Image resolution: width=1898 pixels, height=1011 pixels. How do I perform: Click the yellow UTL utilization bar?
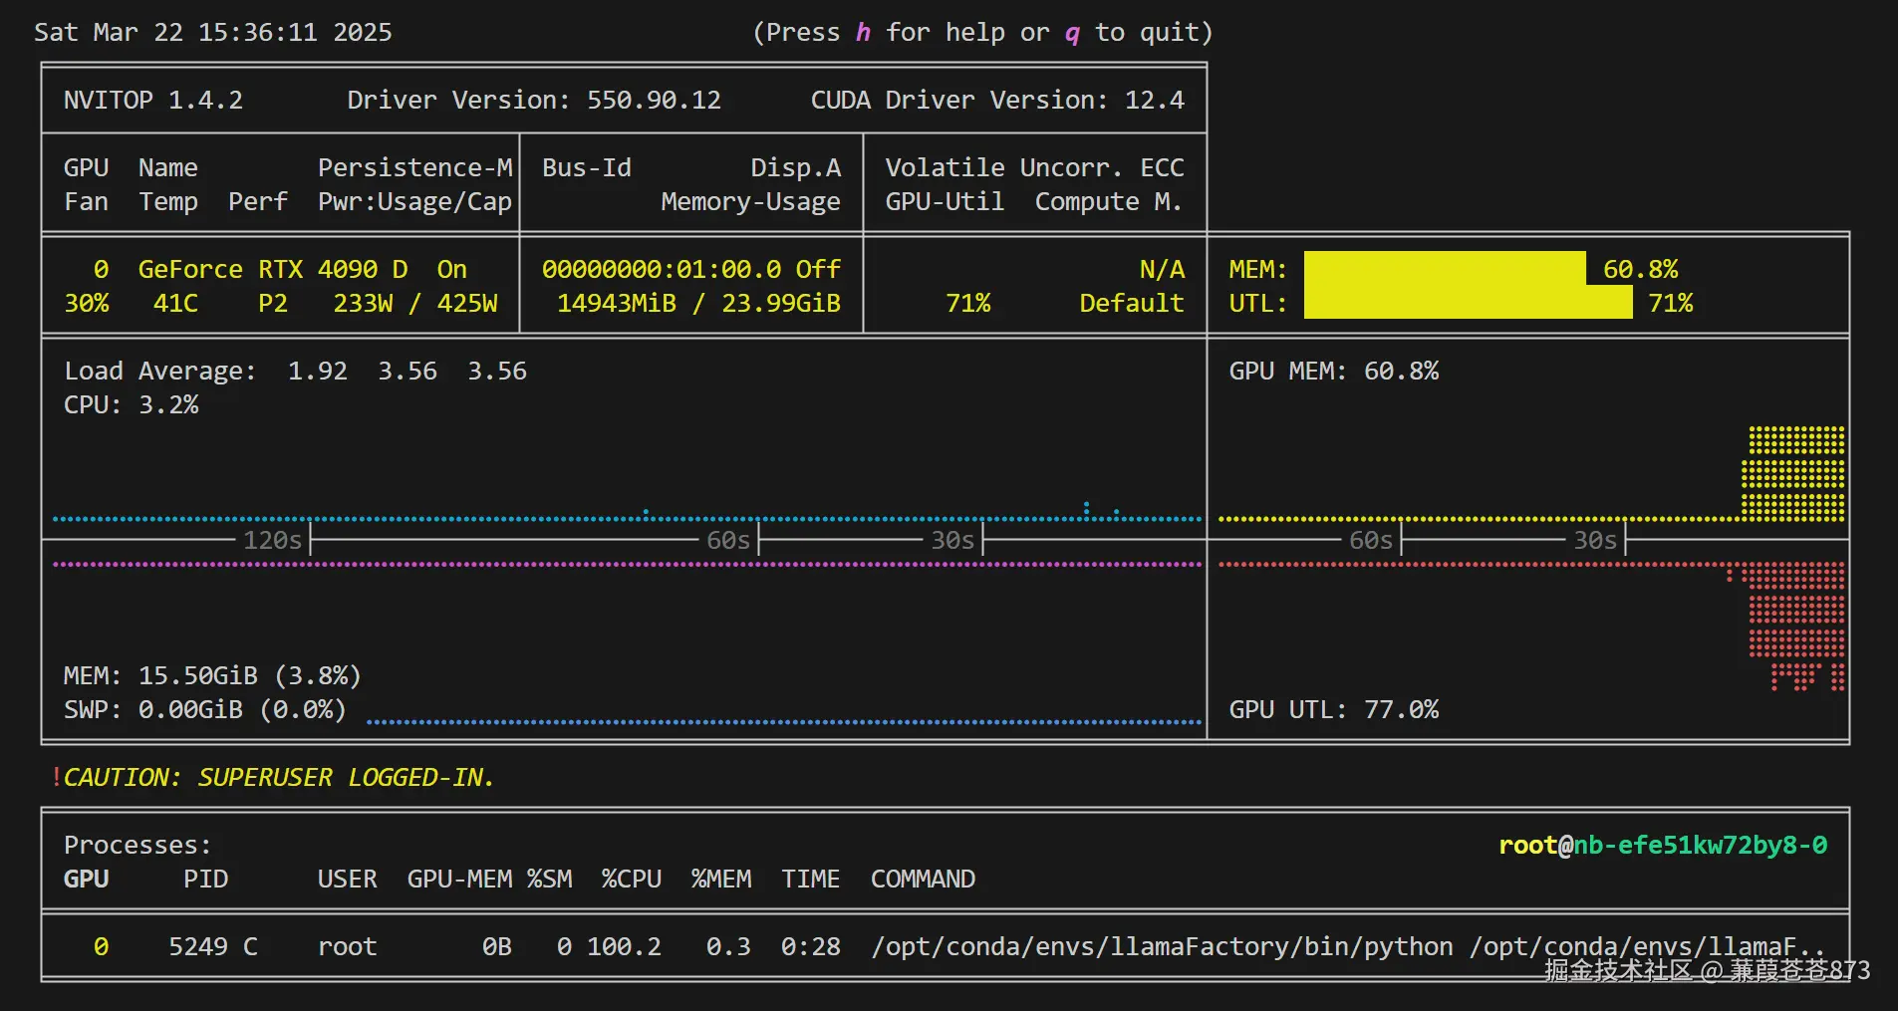coord(1468,303)
